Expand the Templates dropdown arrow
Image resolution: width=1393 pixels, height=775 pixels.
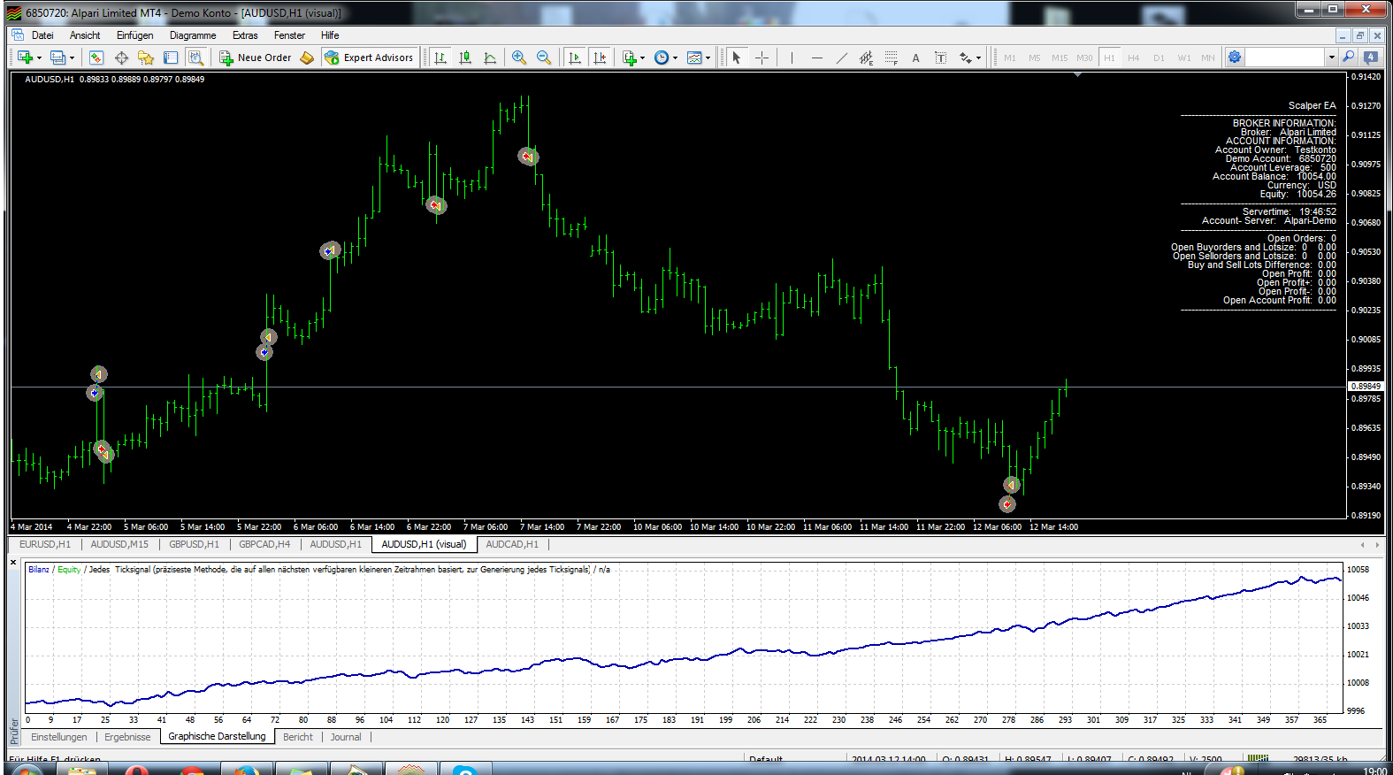click(708, 58)
